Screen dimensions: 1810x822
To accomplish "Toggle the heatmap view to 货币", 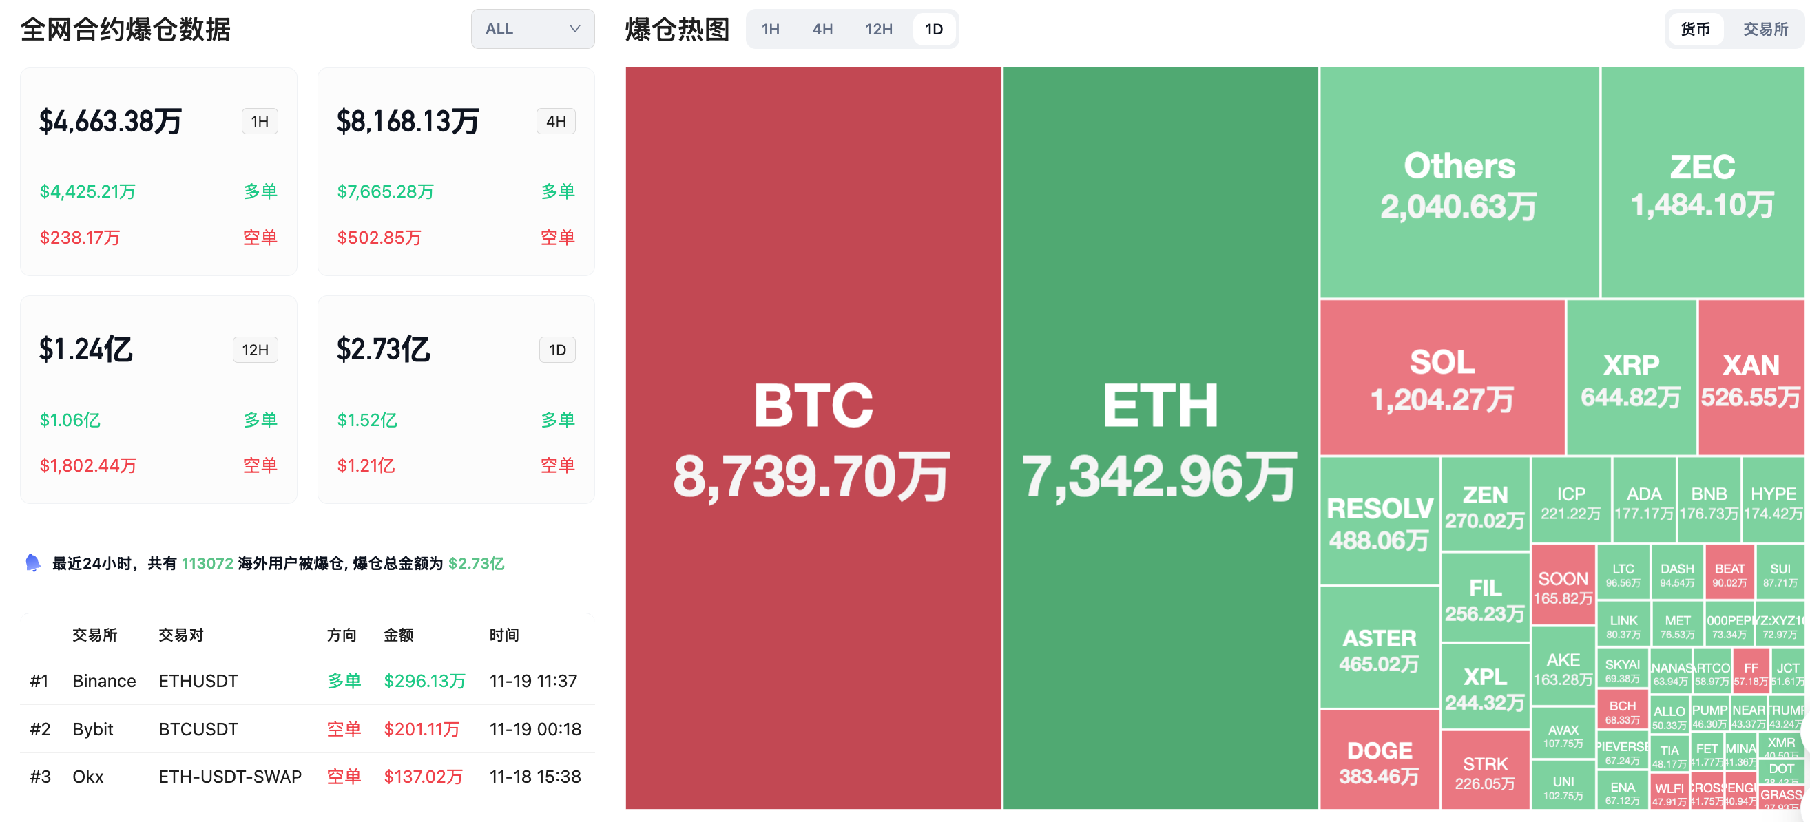I will tap(1695, 29).
